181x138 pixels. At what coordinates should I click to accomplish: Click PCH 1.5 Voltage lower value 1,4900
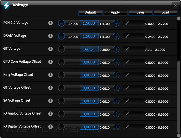pos(73,24)
